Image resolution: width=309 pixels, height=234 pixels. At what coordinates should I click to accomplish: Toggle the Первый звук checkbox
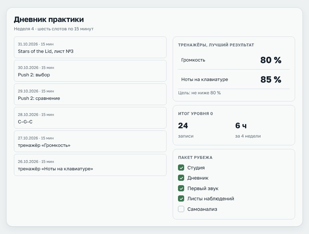(181, 188)
